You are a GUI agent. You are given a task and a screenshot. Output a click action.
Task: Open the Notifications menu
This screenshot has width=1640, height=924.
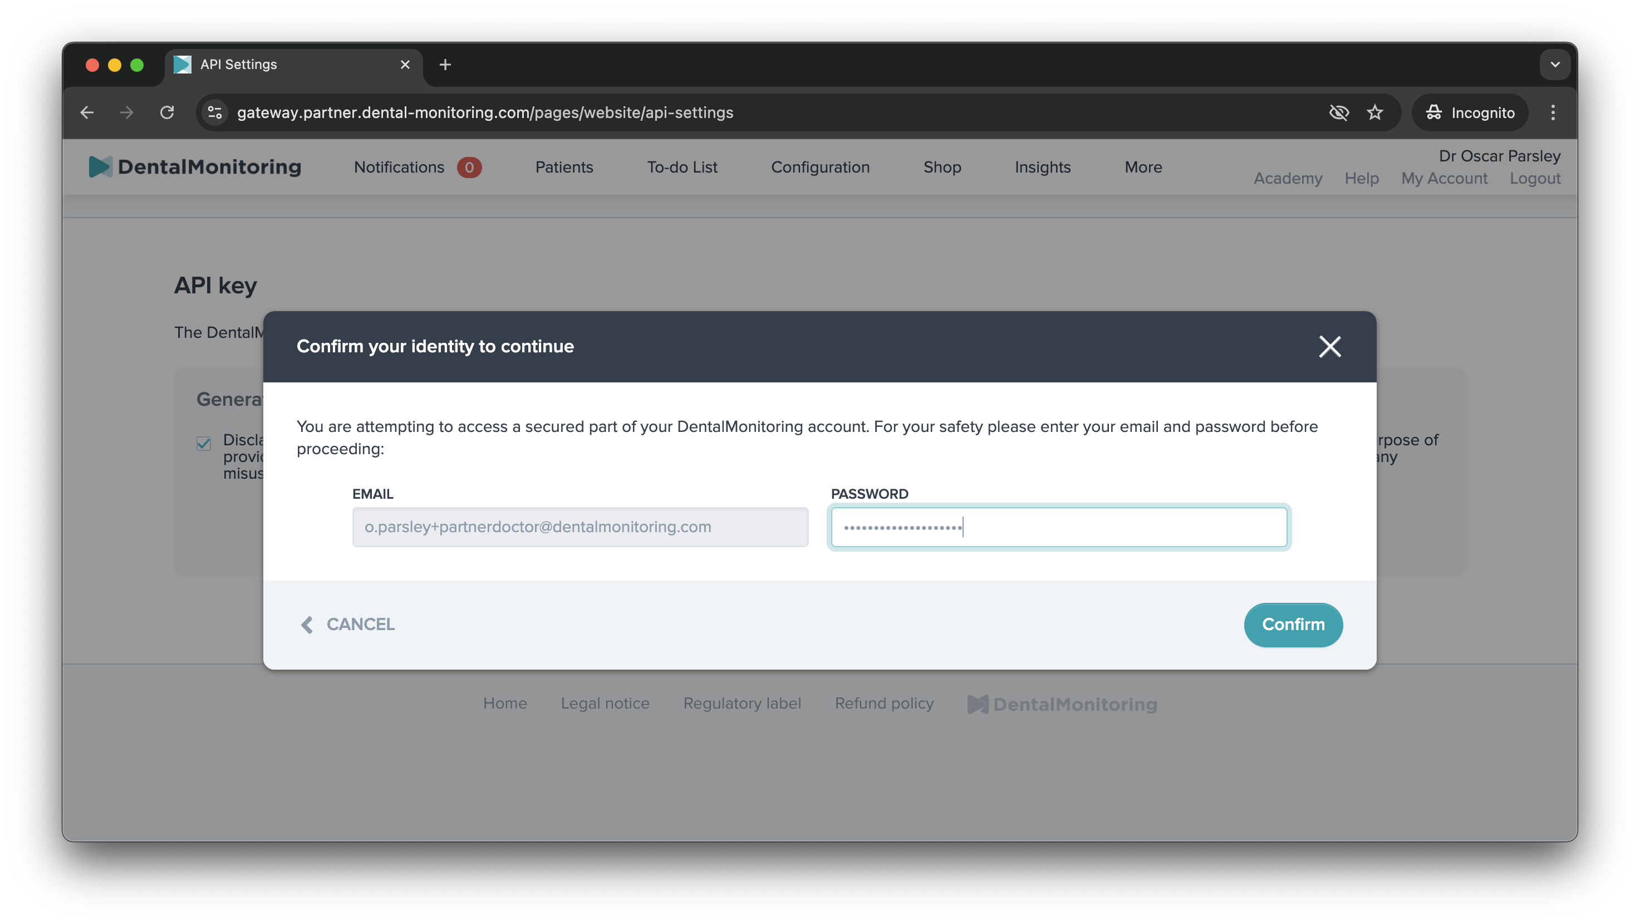click(399, 168)
